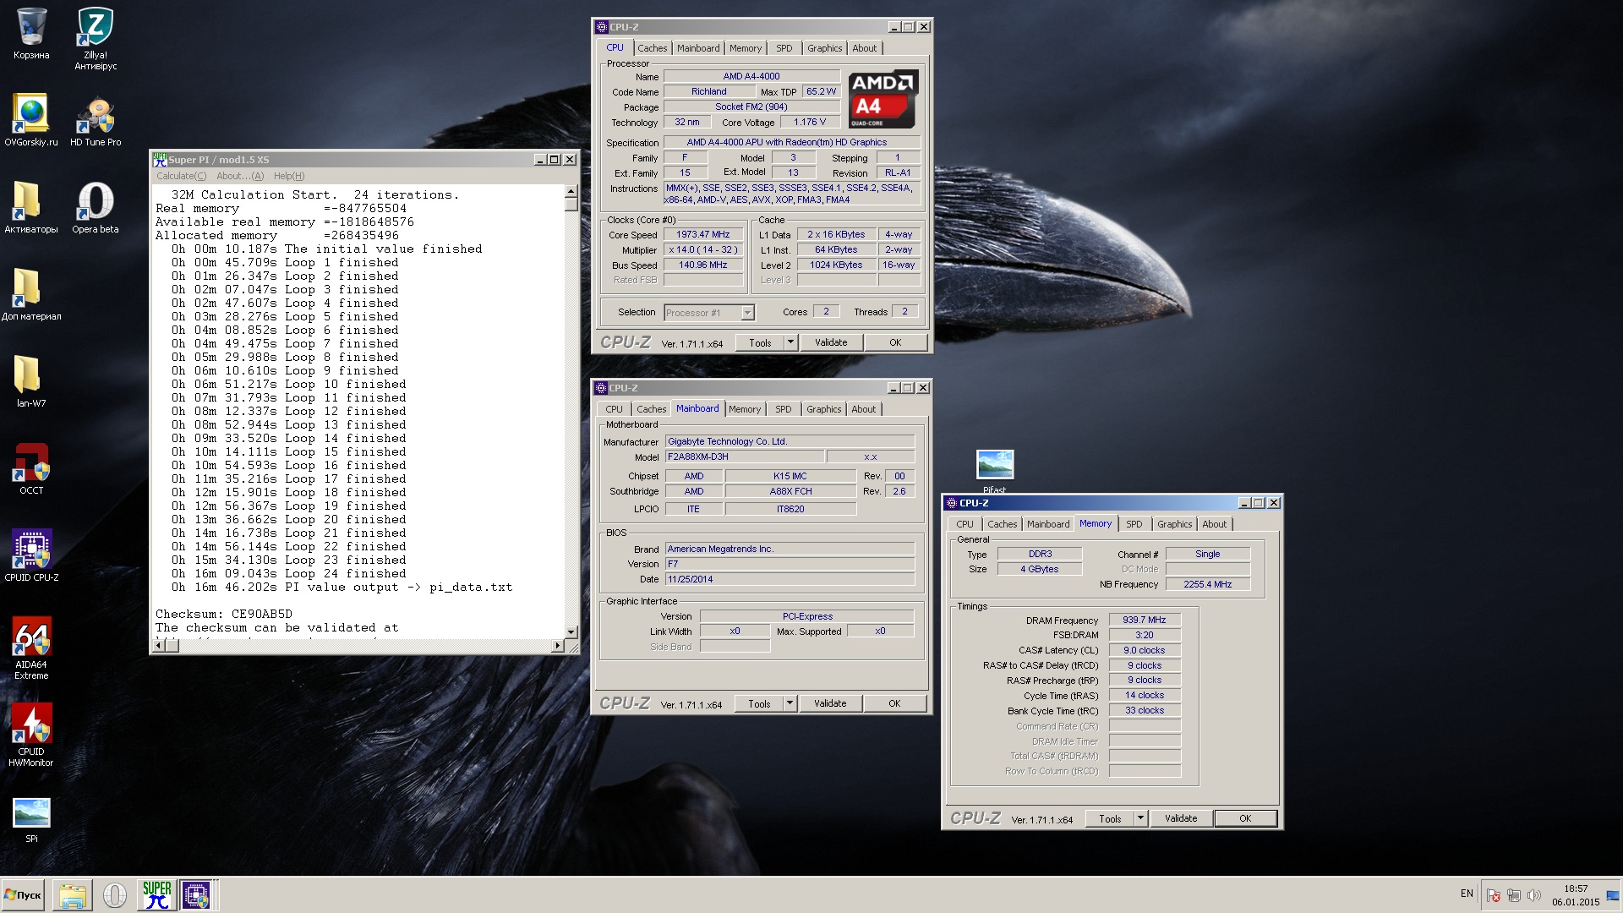Switch to Graphics tab in top CPU-Z window
The width and height of the screenshot is (1623, 913).
[824, 48]
